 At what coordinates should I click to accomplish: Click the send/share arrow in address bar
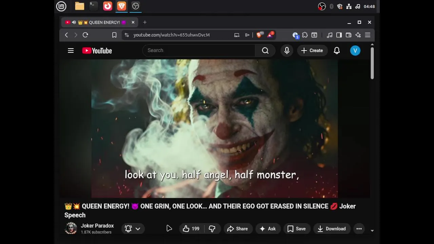pos(247,35)
